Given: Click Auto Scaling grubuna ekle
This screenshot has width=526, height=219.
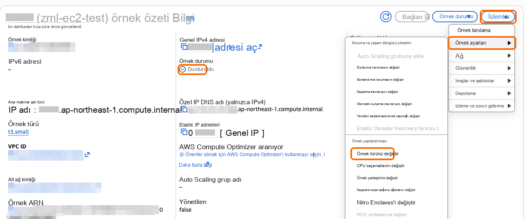Looking at the screenshot, I should [391, 56].
